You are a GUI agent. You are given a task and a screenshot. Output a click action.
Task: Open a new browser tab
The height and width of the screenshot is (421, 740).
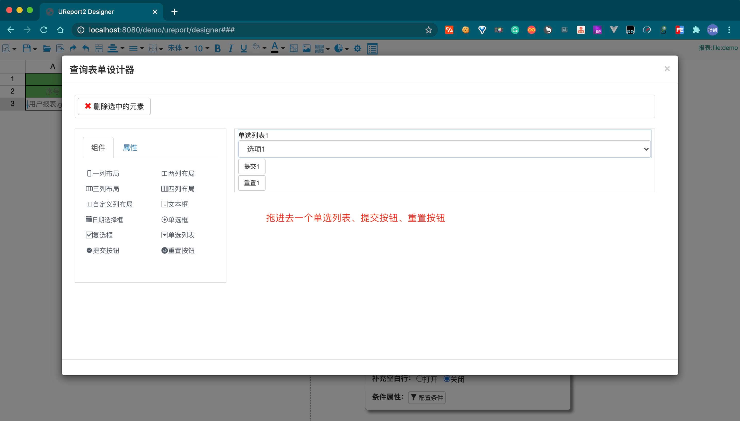[x=174, y=12]
